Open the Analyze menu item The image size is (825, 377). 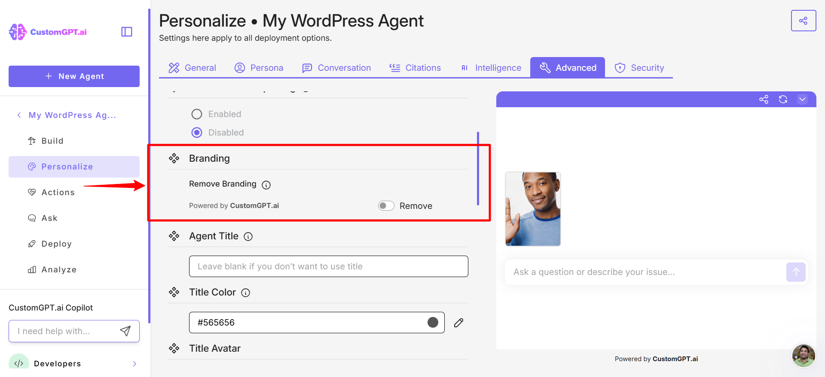coord(74,269)
